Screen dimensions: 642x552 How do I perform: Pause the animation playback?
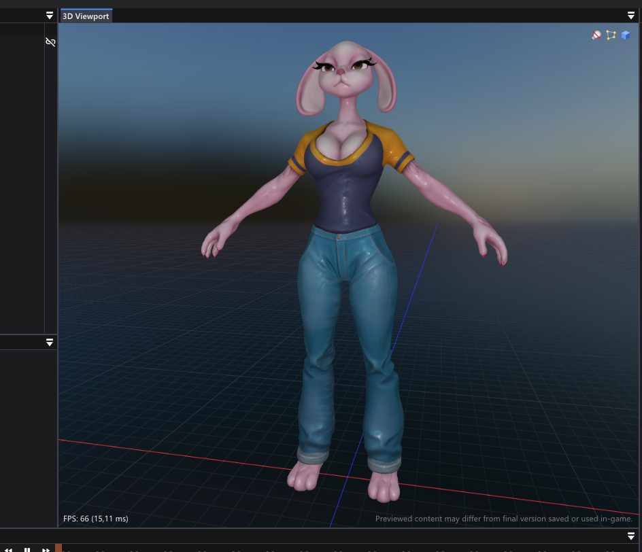click(27, 549)
